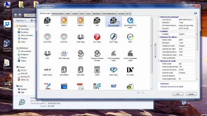207x116 pixels.
Task: Collapse the Cualidad section
Action: click(x=159, y=31)
